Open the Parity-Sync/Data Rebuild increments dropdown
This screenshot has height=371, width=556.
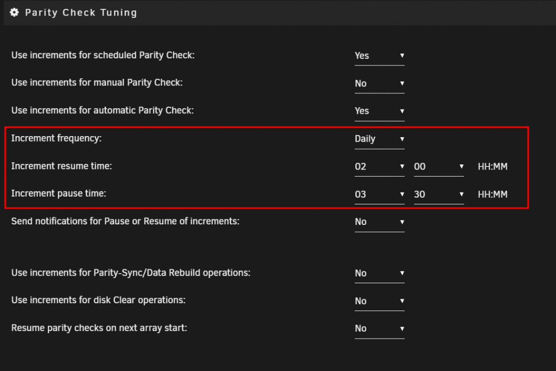(379, 273)
